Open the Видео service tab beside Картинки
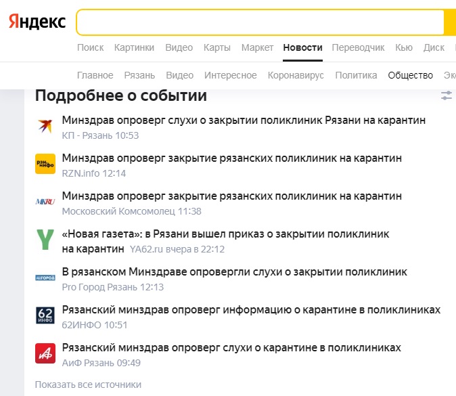The width and height of the screenshot is (456, 396). coord(179,47)
